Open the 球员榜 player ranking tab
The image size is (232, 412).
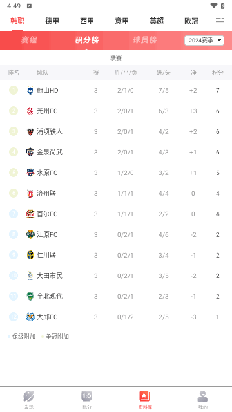tap(144, 40)
